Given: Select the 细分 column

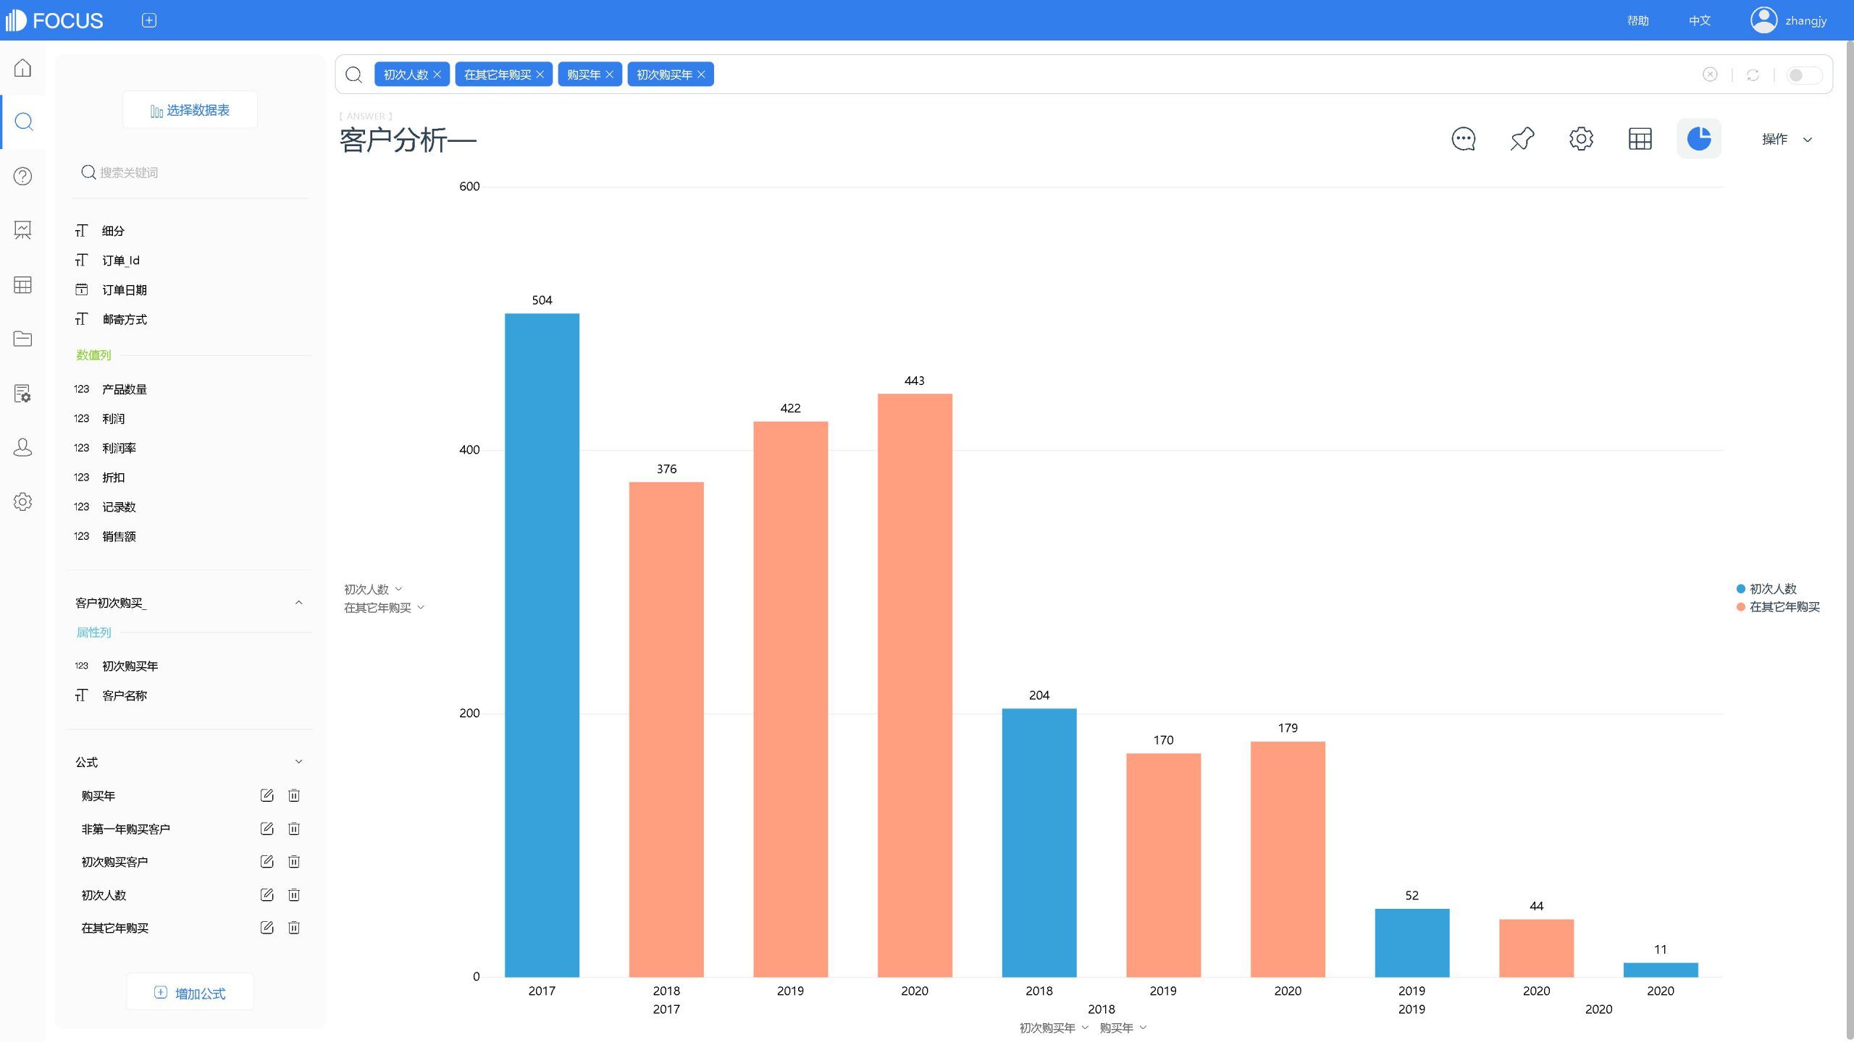Looking at the screenshot, I should (113, 231).
